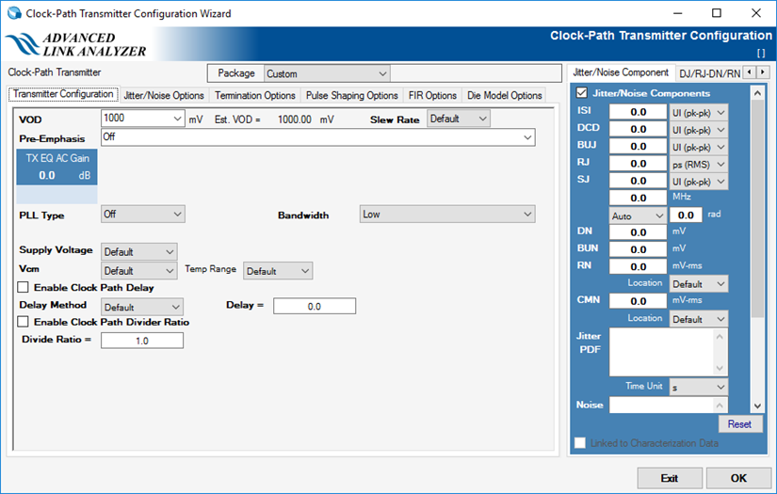This screenshot has width=777, height=494.
Task: Enable Clock Path Delay checkbox
Action: (24, 288)
